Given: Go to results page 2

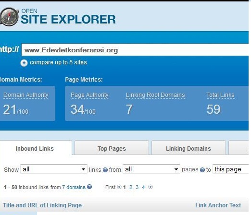Looking at the screenshot, I should click(x=131, y=187).
